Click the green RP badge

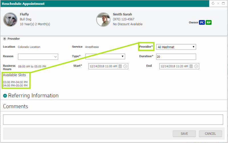click(x=209, y=23)
